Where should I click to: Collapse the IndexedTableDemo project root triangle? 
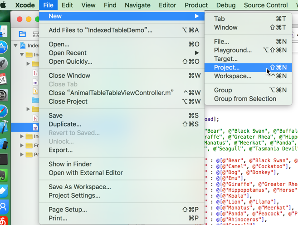point(15,45)
